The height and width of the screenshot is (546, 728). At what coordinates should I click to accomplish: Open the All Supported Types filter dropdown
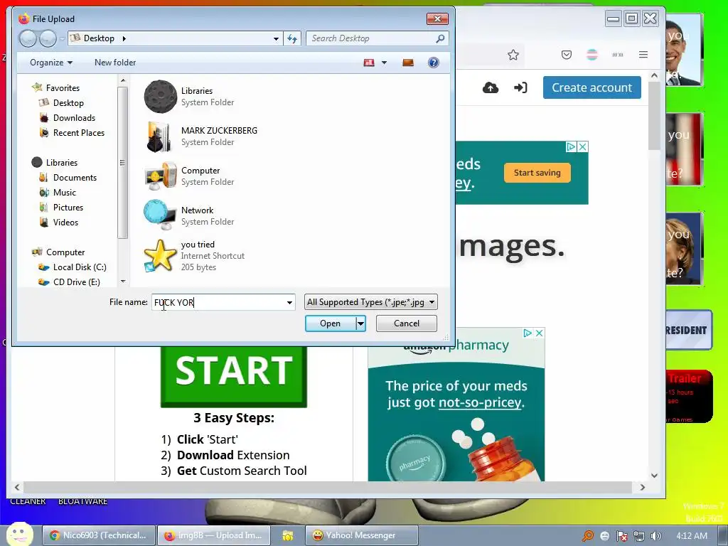click(370, 302)
